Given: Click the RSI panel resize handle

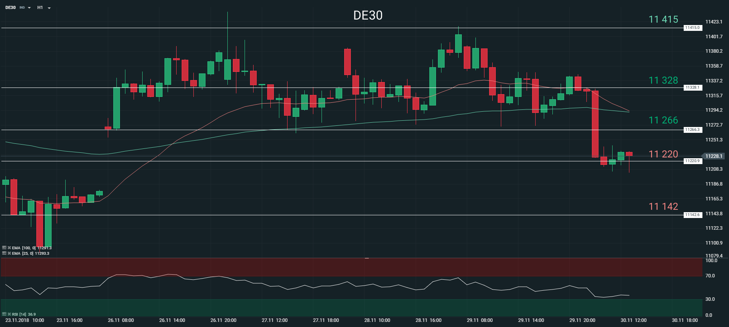Looking at the screenshot, I should pyautogui.click(x=367, y=258).
